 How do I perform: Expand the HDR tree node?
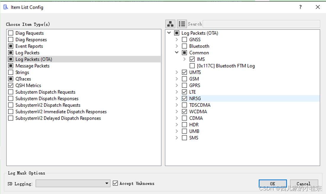(x=177, y=124)
